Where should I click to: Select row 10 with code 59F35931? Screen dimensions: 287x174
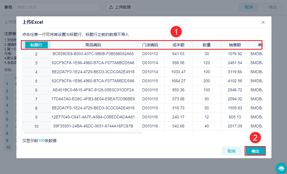pyautogui.click(x=143, y=126)
